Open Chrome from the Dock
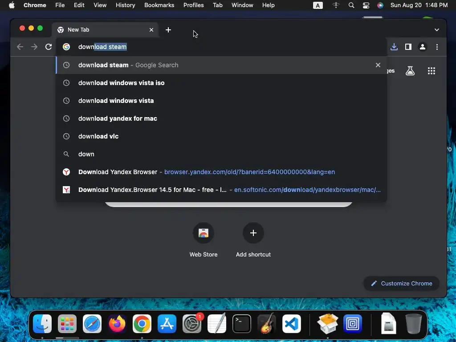Image resolution: width=456 pixels, height=342 pixels. [x=142, y=324]
